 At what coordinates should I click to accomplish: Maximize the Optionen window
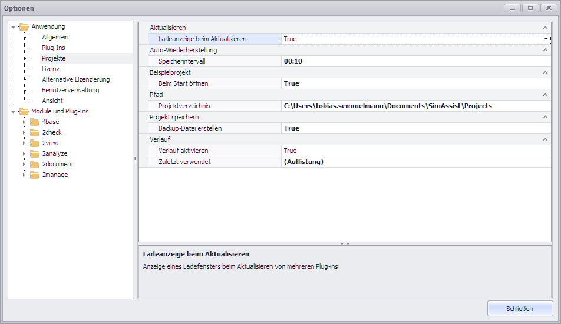(x=530, y=8)
